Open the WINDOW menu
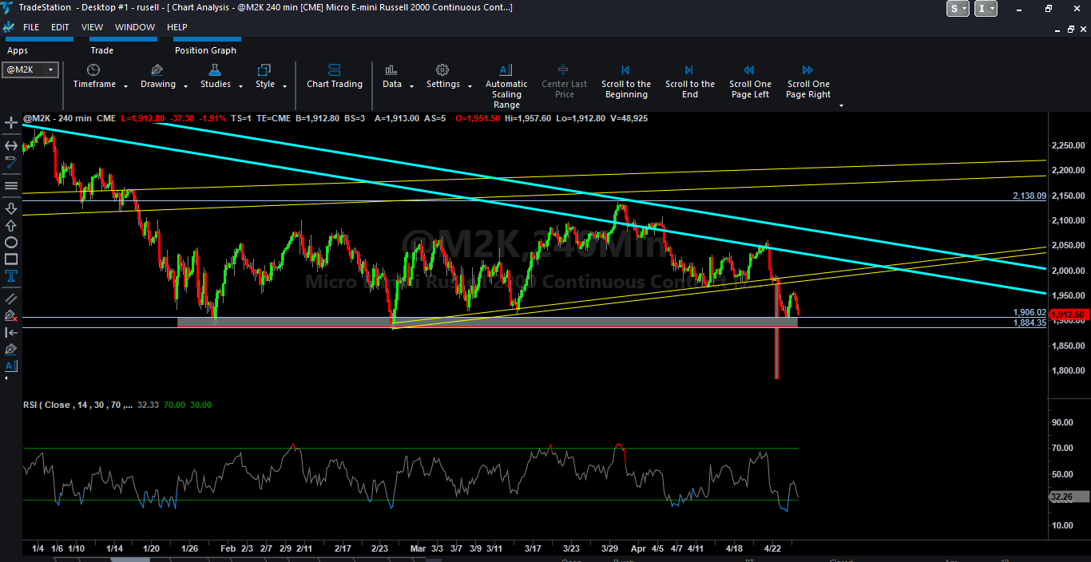 pyautogui.click(x=135, y=27)
